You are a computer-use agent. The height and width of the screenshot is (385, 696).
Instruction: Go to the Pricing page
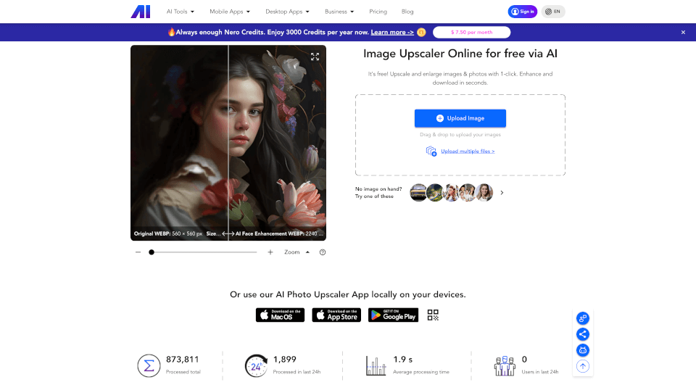(x=378, y=12)
